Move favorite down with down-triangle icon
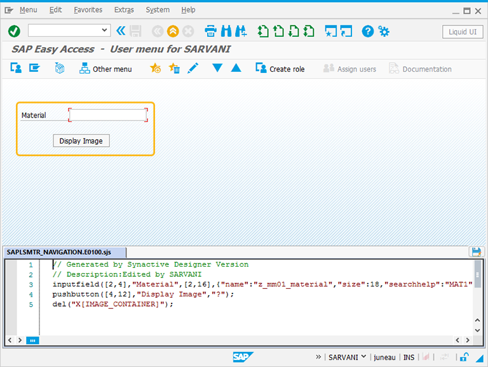The height and width of the screenshot is (367, 488). [217, 67]
